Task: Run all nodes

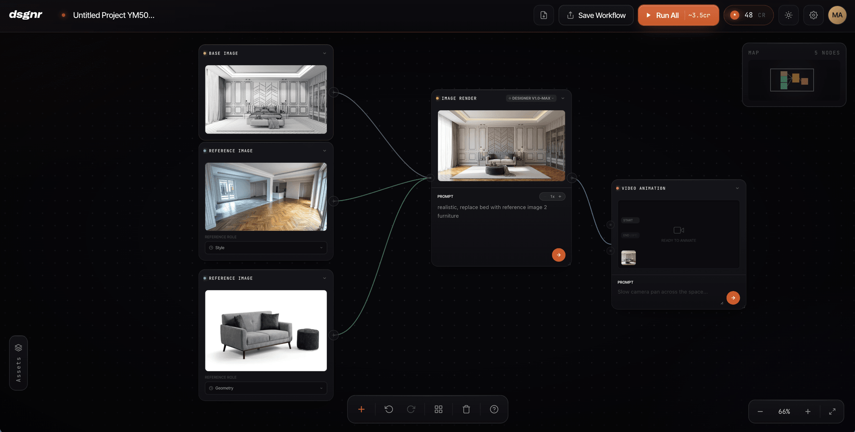Action: [x=678, y=15]
